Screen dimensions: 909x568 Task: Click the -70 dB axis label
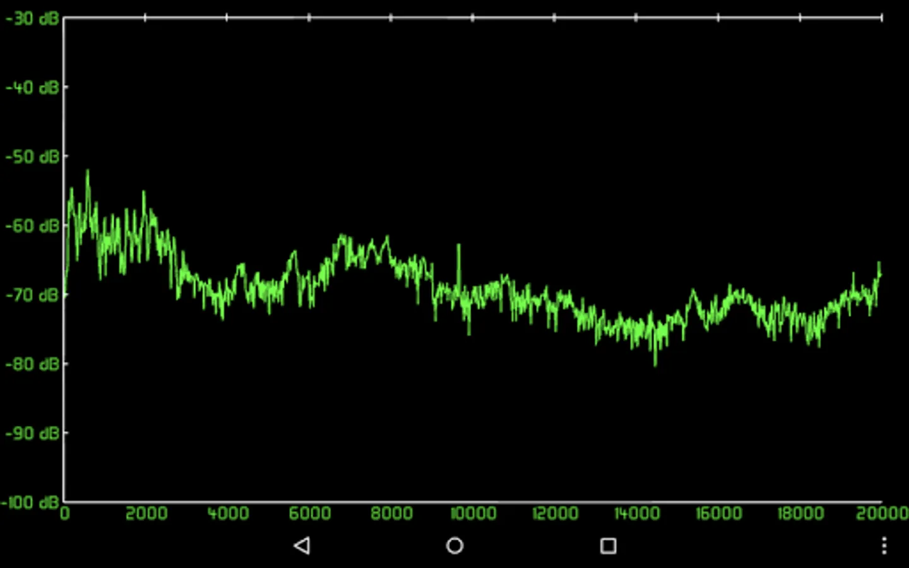point(32,295)
